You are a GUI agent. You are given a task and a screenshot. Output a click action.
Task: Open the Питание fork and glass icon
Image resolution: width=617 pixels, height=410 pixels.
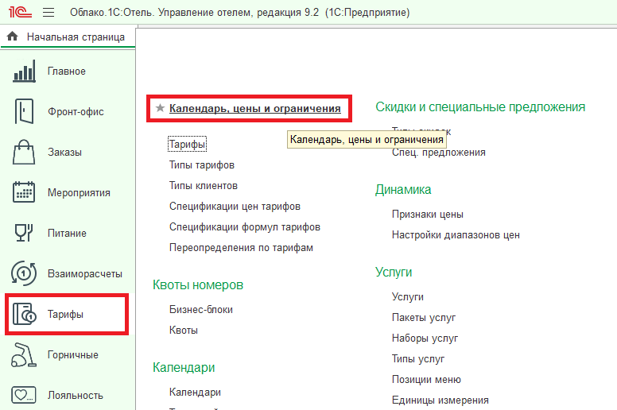tap(24, 233)
